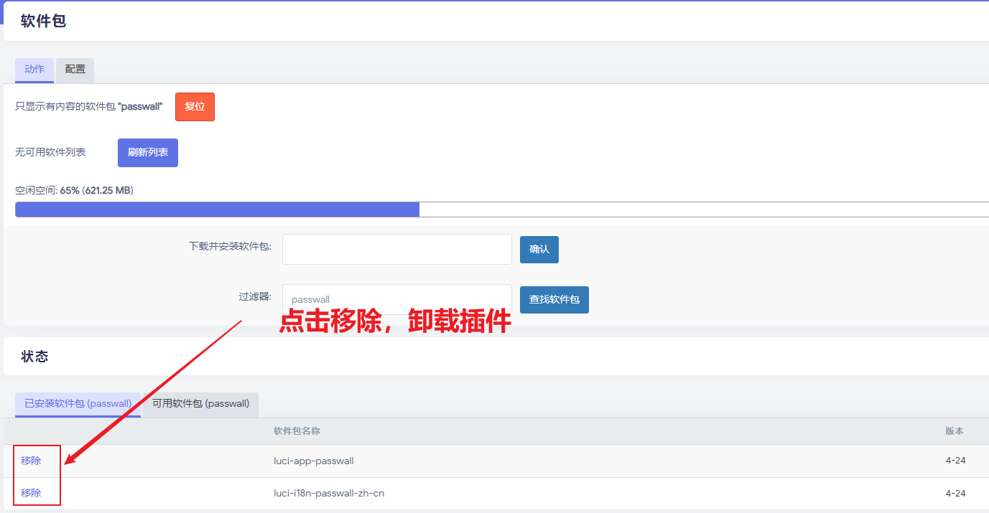Switch to the 配置 tab

pos(75,70)
